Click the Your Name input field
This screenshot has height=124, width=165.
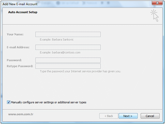(x=68, y=34)
